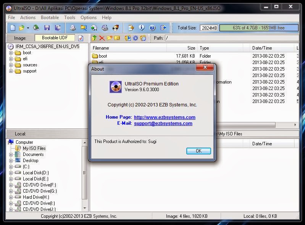
Task: Click OK in the About dialog
Action: pos(198,151)
